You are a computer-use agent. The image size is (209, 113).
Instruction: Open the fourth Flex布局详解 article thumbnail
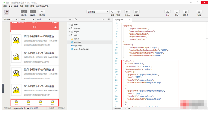[16, 90]
